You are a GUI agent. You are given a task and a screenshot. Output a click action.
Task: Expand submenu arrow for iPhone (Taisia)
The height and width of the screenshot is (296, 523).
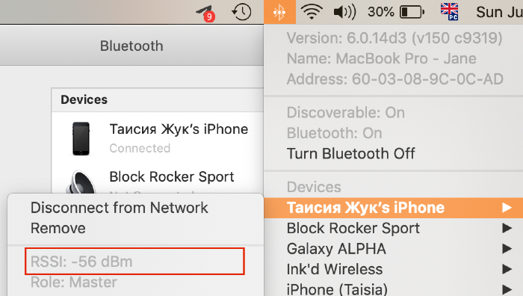tap(507, 289)
